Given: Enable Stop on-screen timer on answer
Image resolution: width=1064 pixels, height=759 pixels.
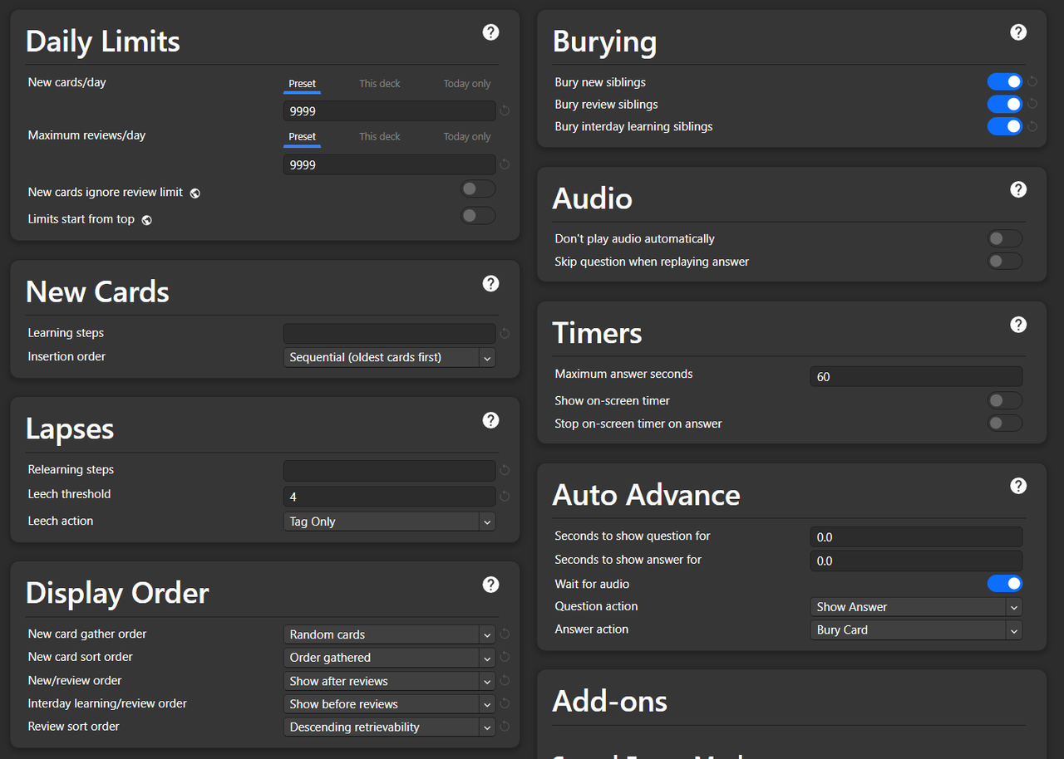Looking at the screenshot, I should pos(1005,424).
